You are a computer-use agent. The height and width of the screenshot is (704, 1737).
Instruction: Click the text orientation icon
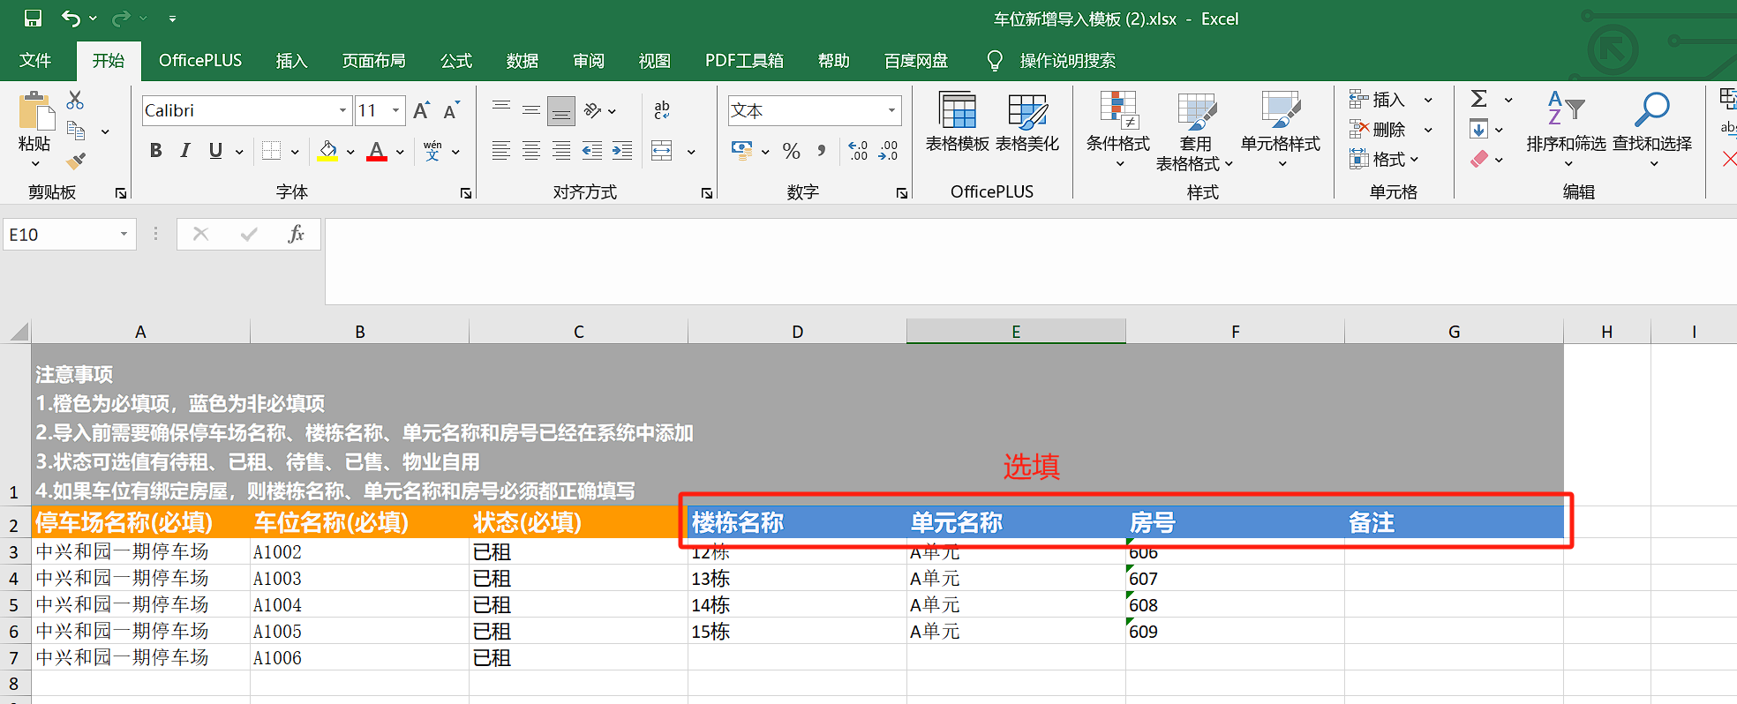593,110
